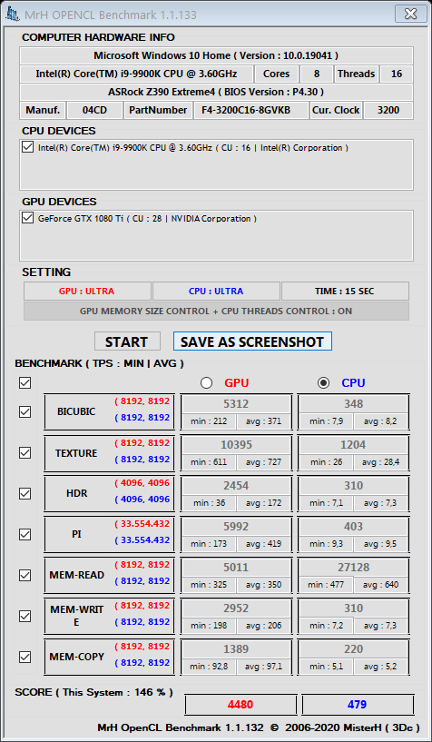
Task: Click the SCORE This System 146 % label
Action: pos(93,692)
